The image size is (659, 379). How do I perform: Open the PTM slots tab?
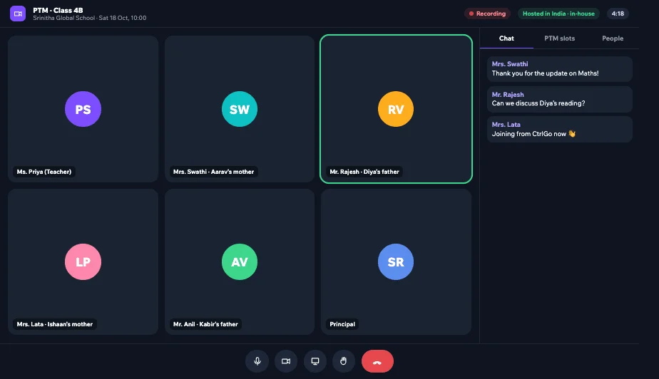(559, 38)
